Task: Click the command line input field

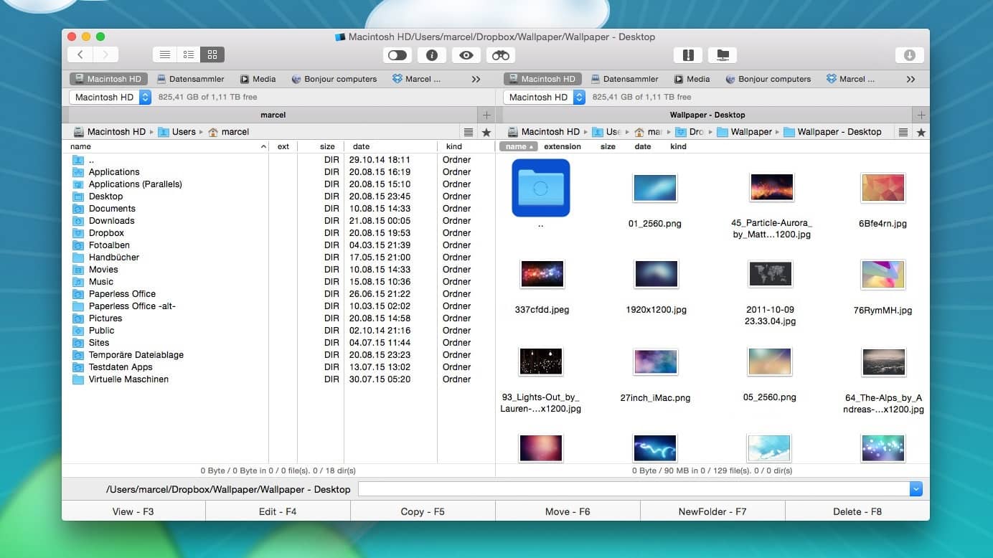Action: [634, 489]
